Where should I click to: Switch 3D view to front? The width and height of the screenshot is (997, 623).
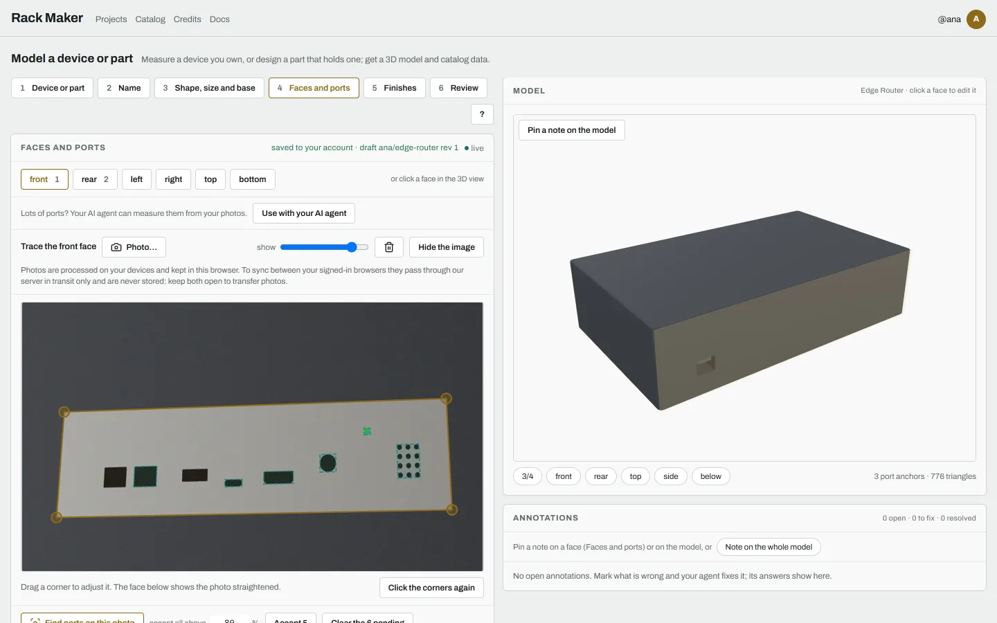point(564,476)
